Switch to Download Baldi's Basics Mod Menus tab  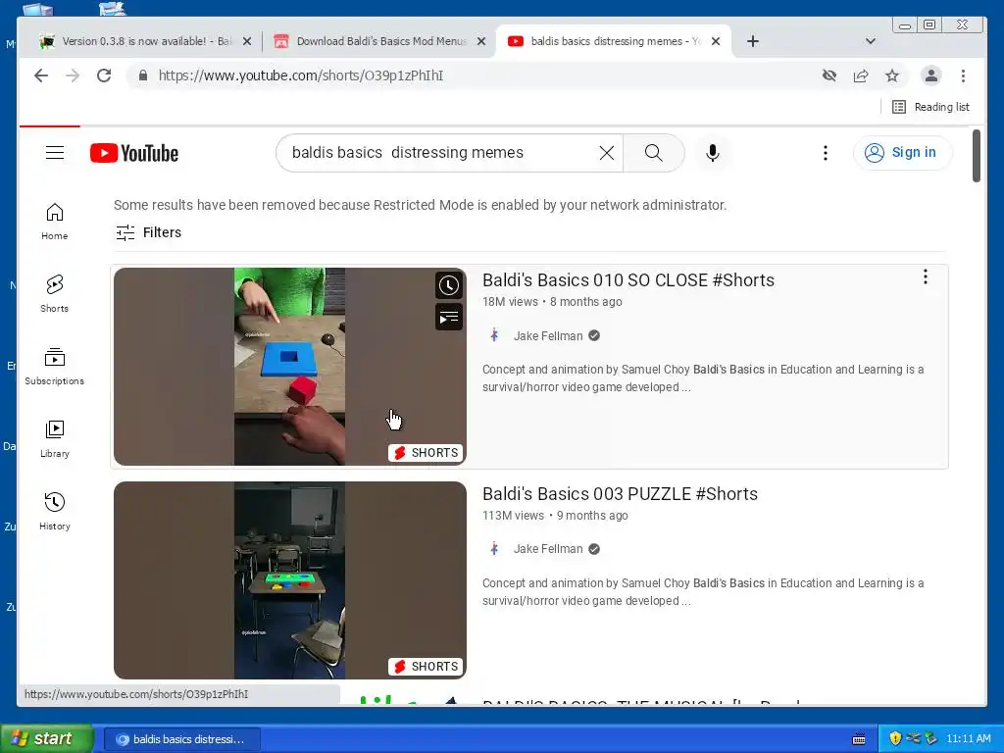click(381, 41)
